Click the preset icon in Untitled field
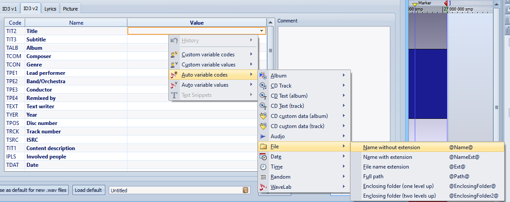 246,190
